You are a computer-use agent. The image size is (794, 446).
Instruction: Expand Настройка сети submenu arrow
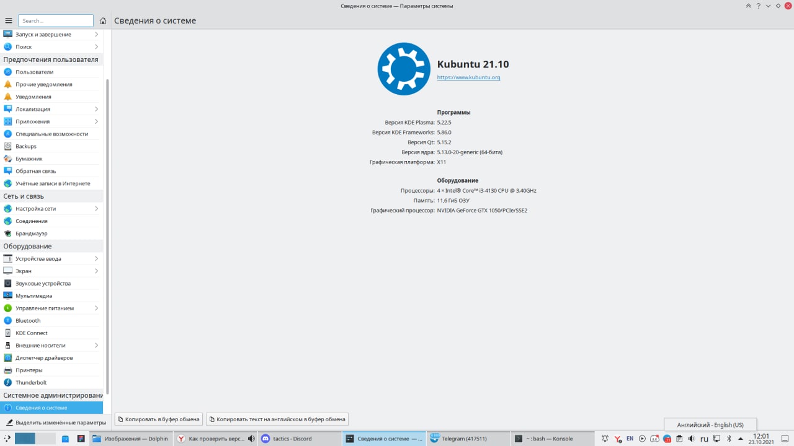coord(96,209)
